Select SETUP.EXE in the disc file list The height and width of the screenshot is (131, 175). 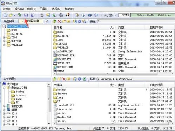click(x=63, y=63)
